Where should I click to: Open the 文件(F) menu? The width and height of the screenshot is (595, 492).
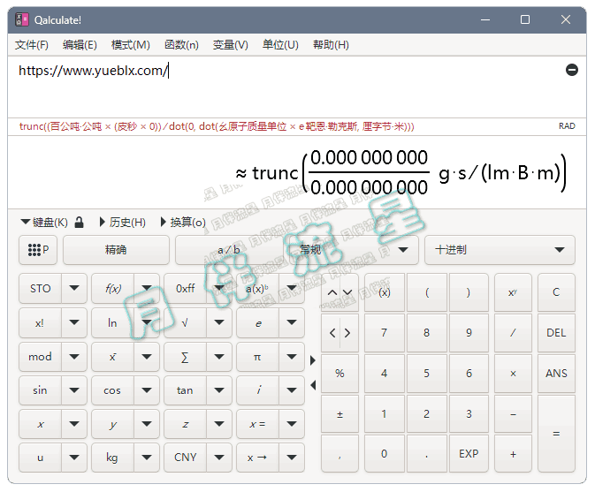pyautogui.click(x=32, y=45)
